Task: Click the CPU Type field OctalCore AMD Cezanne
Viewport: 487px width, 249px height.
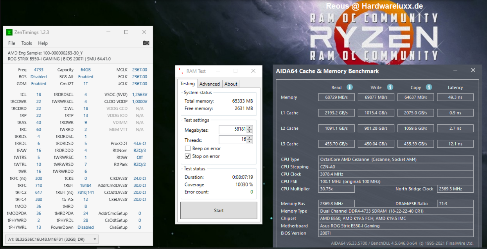Action: tap(396, 159)
